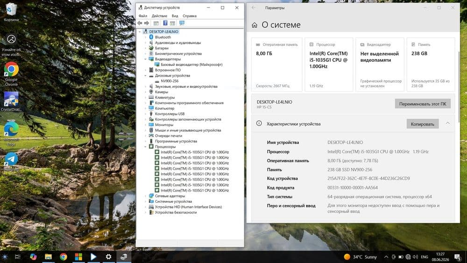Select the NV900-256 disk device

point(170,81)
